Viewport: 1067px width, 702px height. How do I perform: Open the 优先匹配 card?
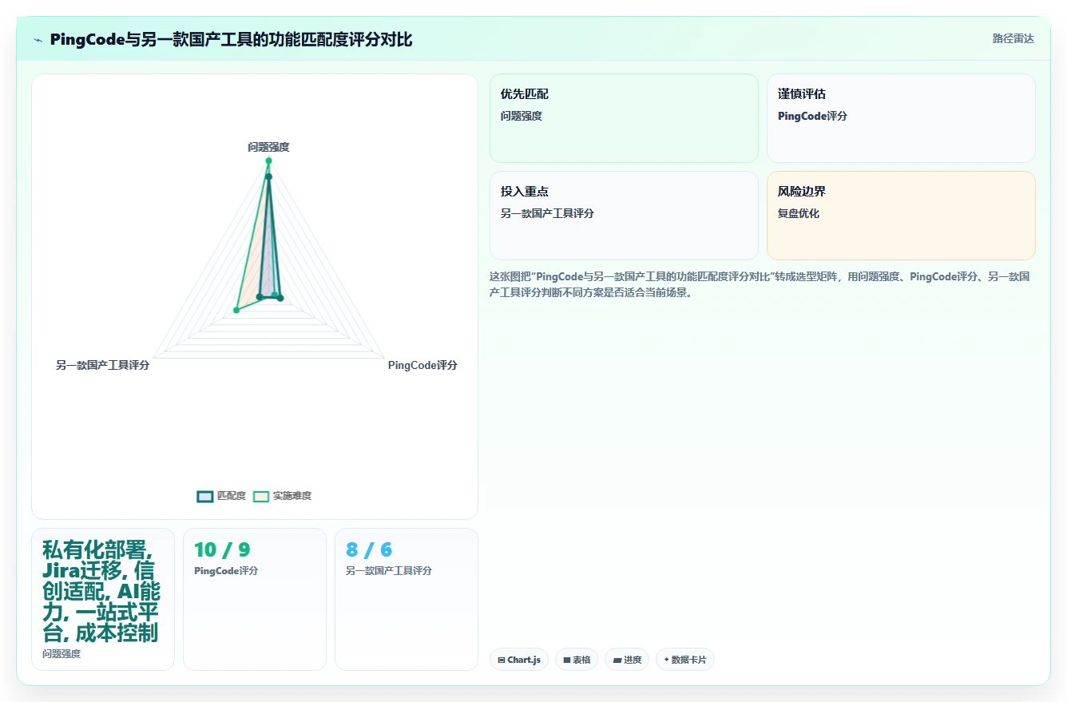pos(624,118)
